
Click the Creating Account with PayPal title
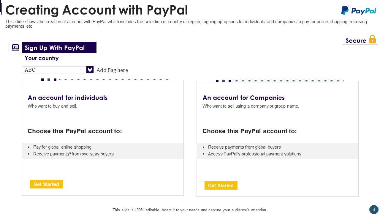pyautogui.click(x=97, y=10)
